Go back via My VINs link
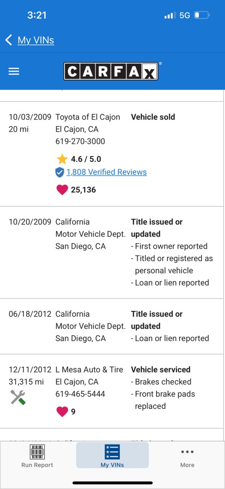The width and height of the screenshot is (225, 489). click(x=36, y=40)
